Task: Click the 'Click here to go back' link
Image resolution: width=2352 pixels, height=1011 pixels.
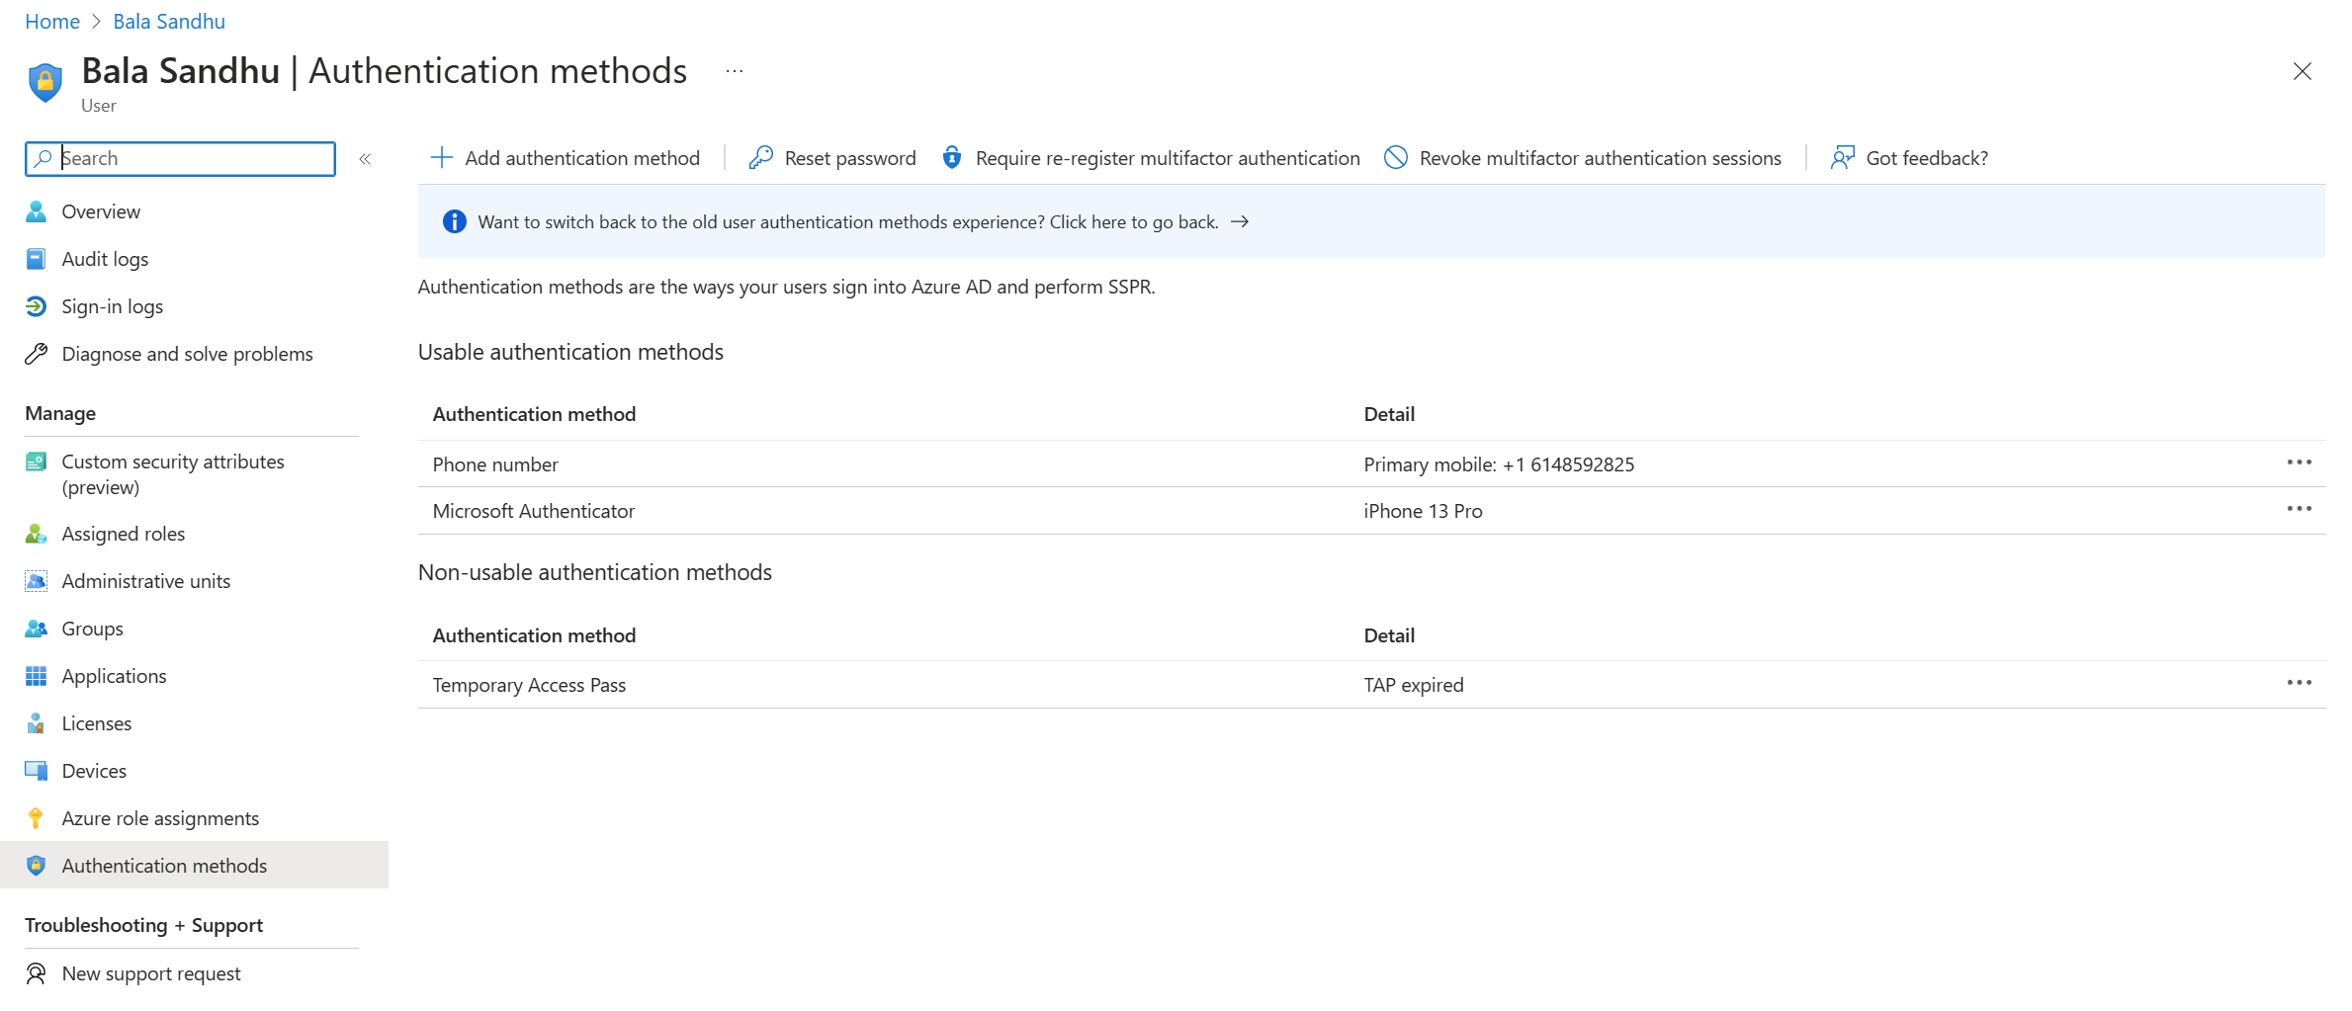Action: tap(1133, 221)
